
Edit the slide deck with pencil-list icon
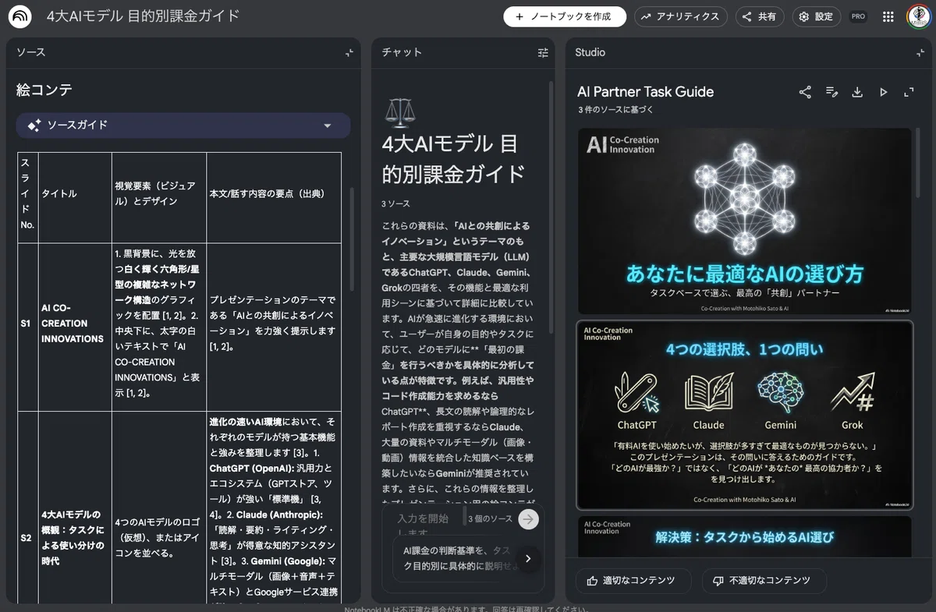[x=831, y=92]
